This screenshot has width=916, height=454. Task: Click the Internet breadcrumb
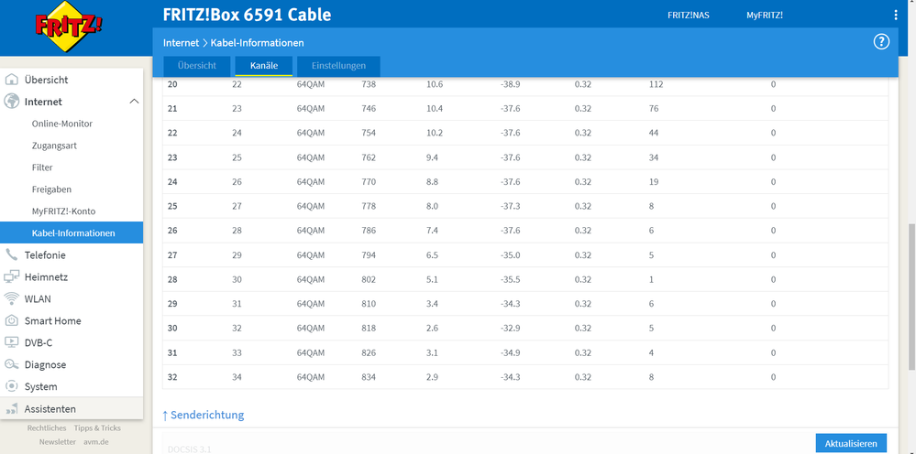coord(181,42)
